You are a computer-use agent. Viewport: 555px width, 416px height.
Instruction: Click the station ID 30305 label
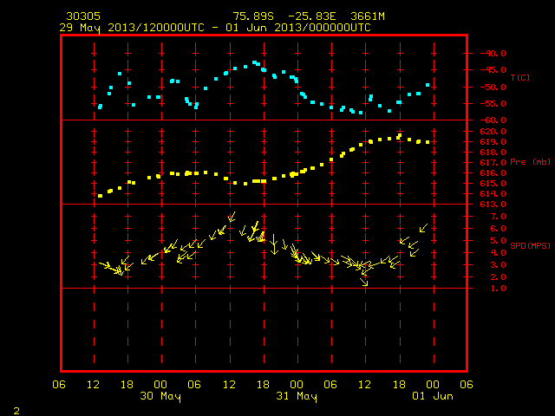(x=83, y=16)
